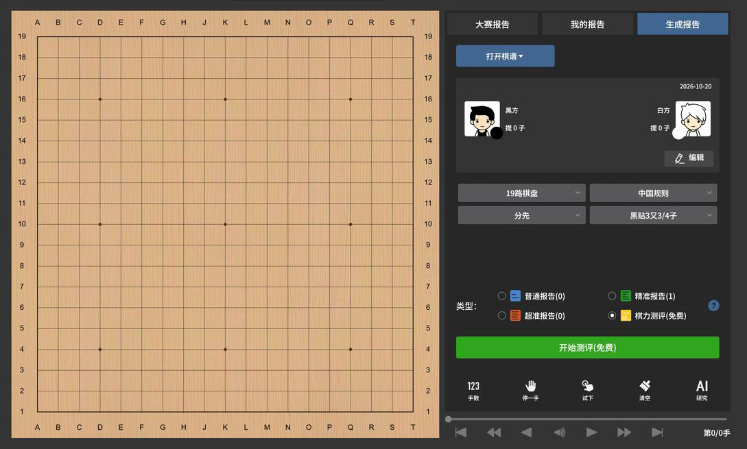Activate the 试下 trial-play icon
This screenshot has height=449, width=747.
coord(587,391)
